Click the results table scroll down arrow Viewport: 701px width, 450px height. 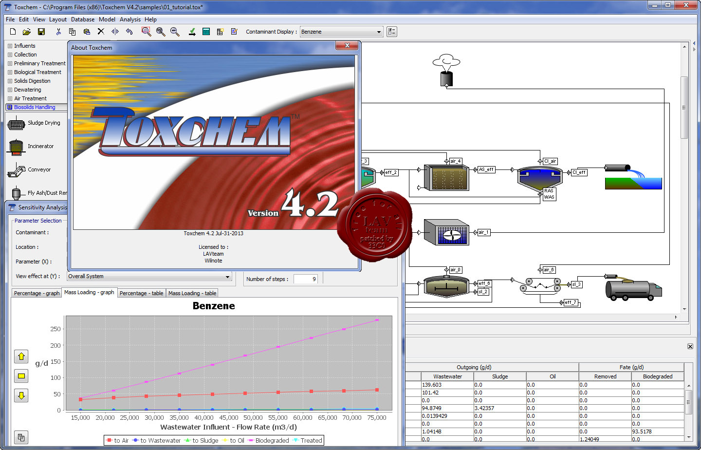688,437
